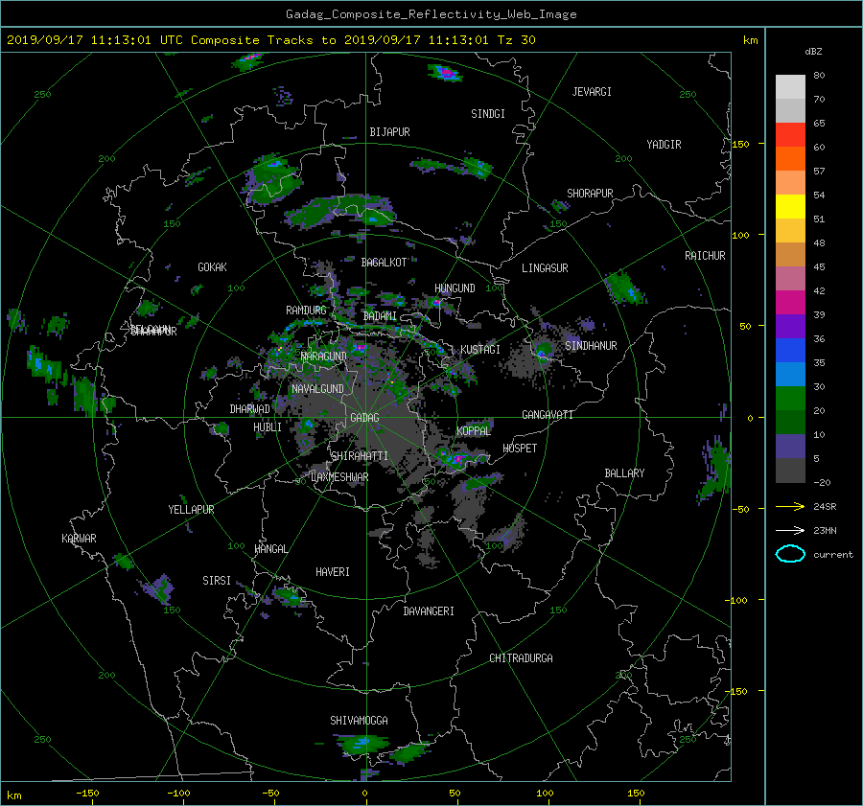
Task: Click the LAXMESHWAR label
Action: click(339, 477)
